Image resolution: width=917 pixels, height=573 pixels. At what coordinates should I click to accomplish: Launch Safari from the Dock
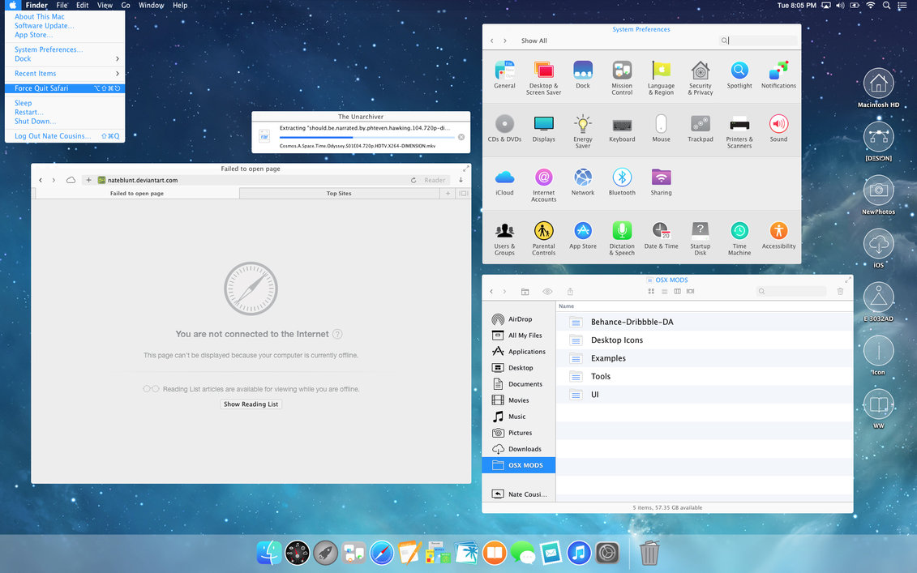(381, 553)
